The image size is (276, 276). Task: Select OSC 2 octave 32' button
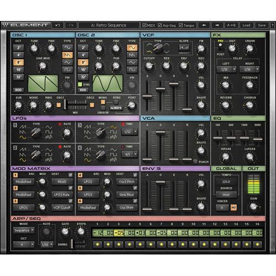83,77
